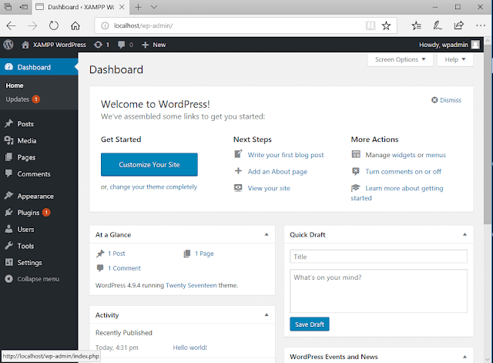Click Write your first blog post
493x363 pixels.
pos(286,155)
